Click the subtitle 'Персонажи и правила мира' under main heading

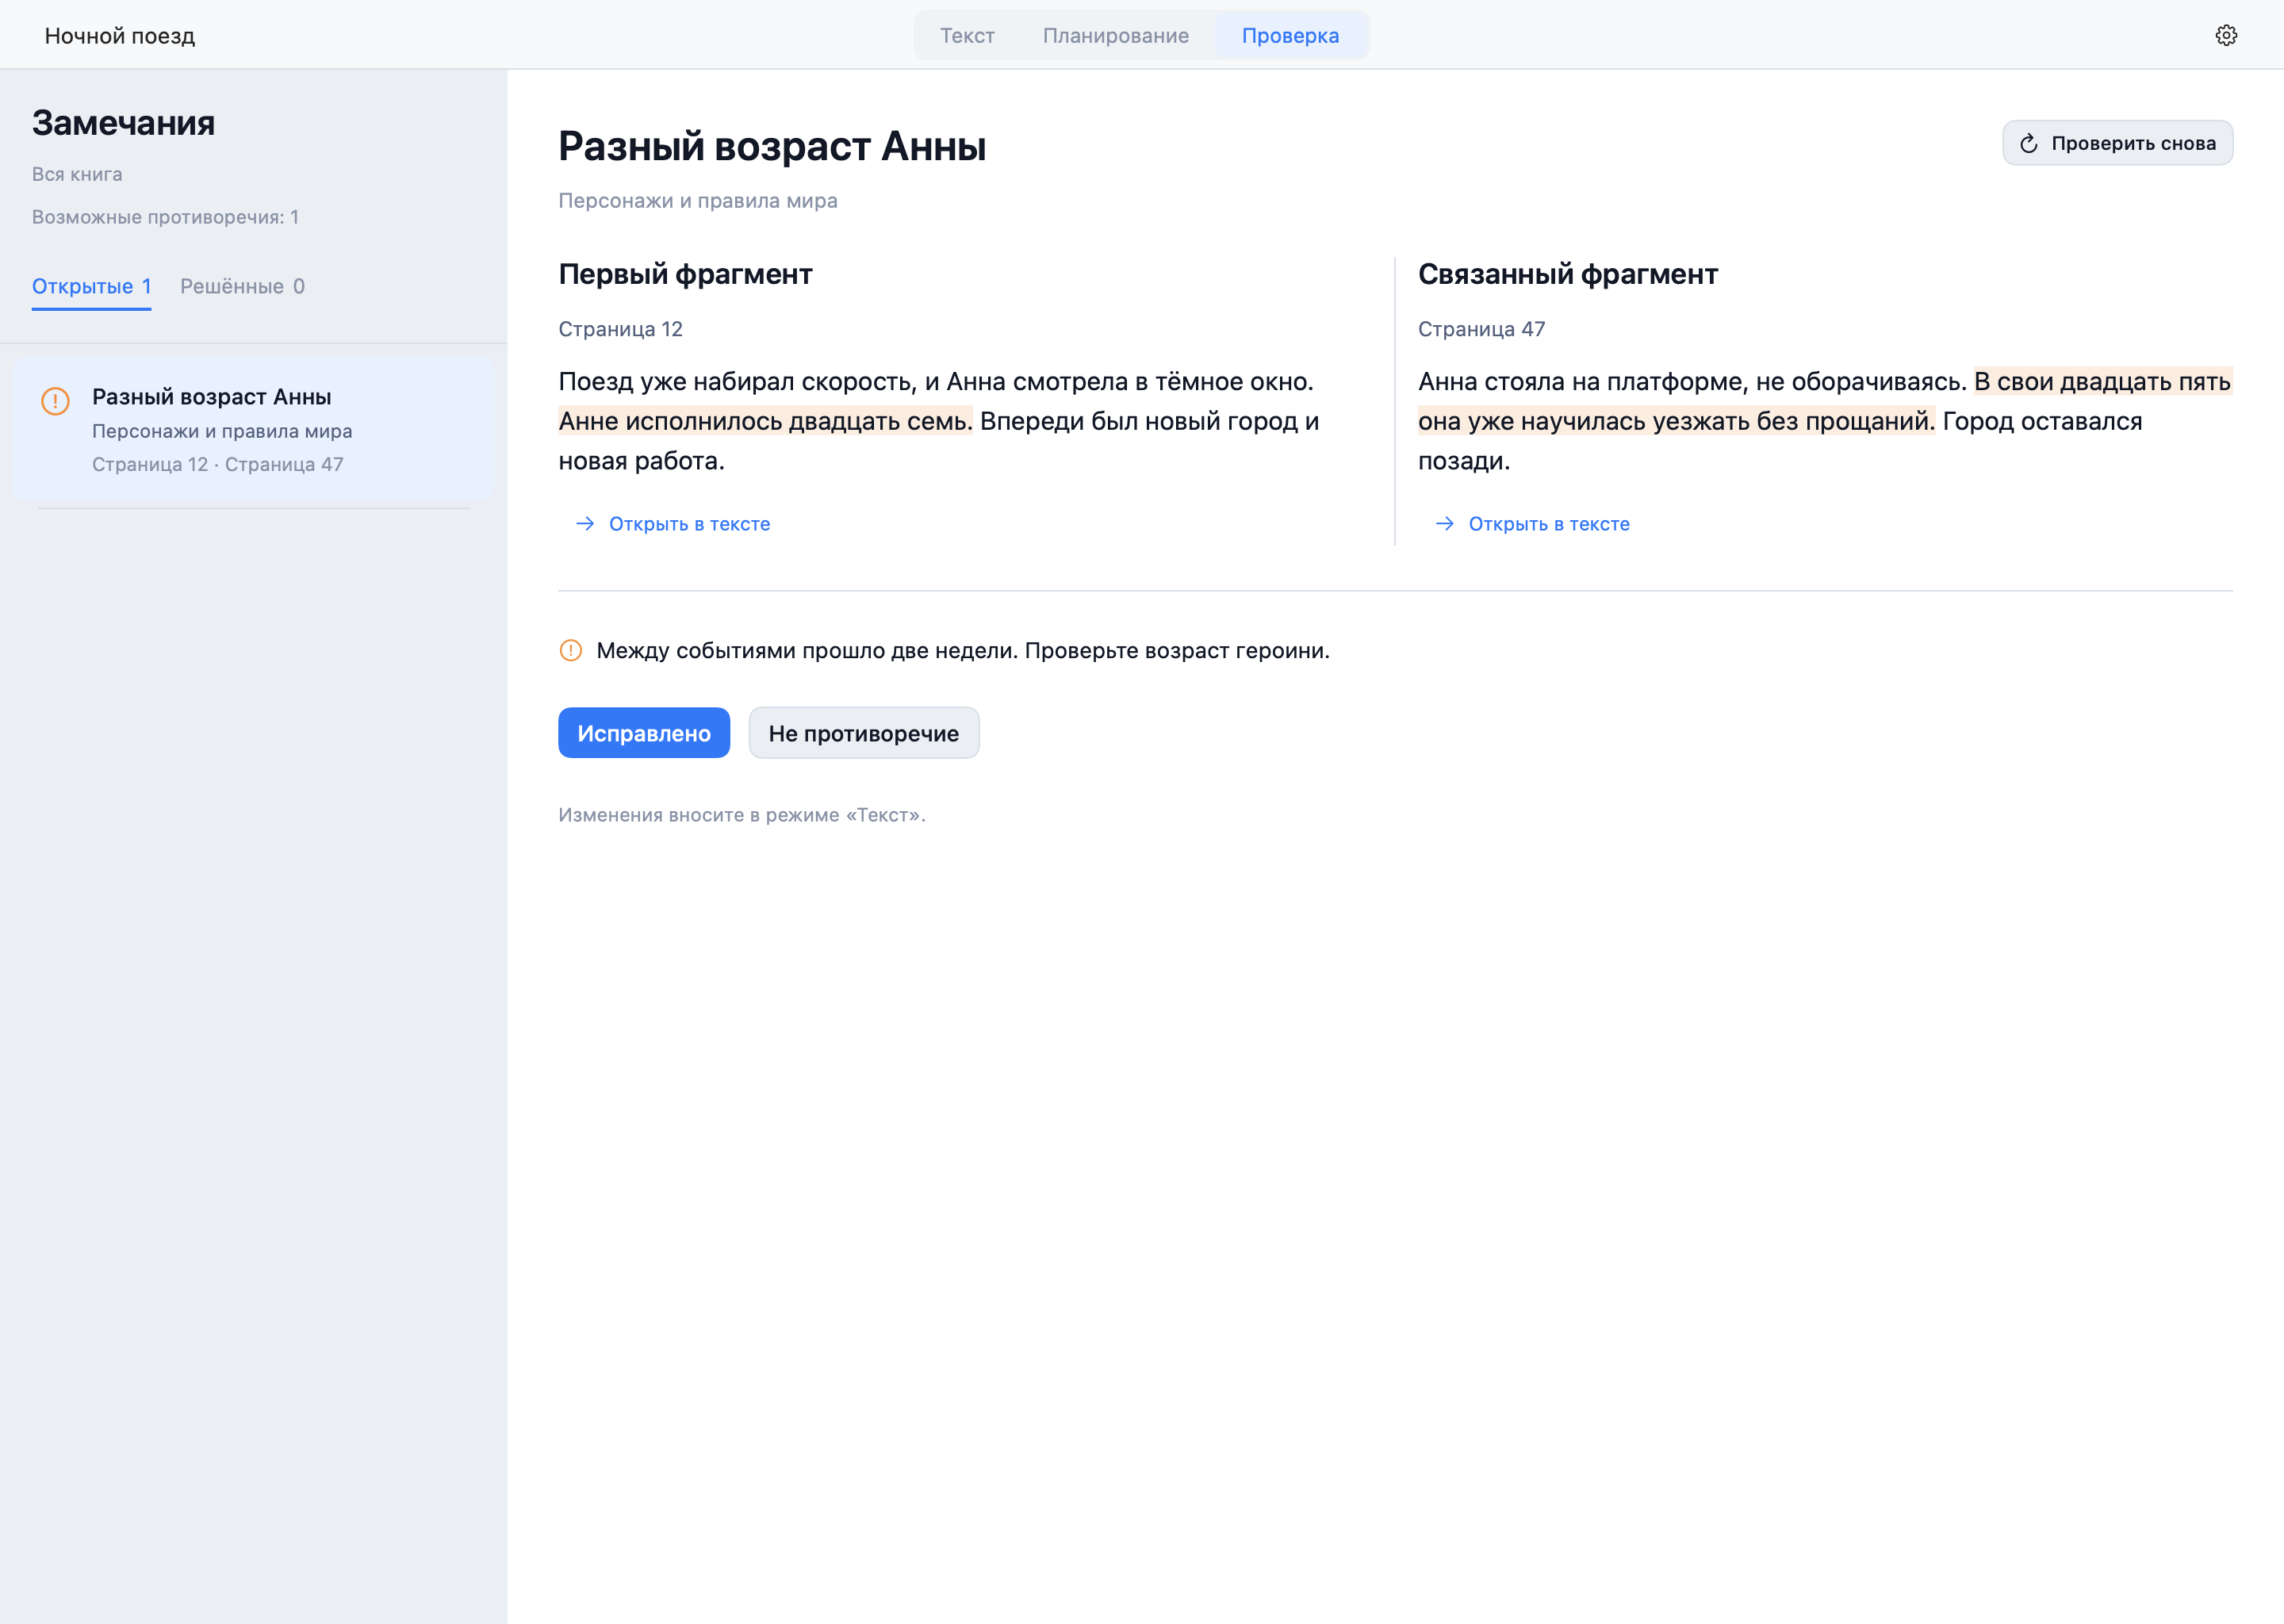pyautogui.click(x=698, y=200)
